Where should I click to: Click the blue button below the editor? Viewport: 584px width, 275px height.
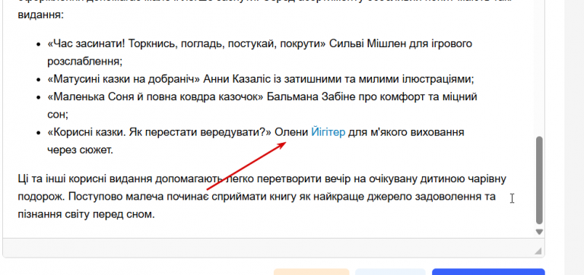point(488,272)
